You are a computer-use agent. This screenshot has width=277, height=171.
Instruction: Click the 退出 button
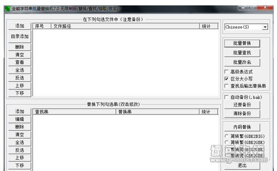(242, 166)
